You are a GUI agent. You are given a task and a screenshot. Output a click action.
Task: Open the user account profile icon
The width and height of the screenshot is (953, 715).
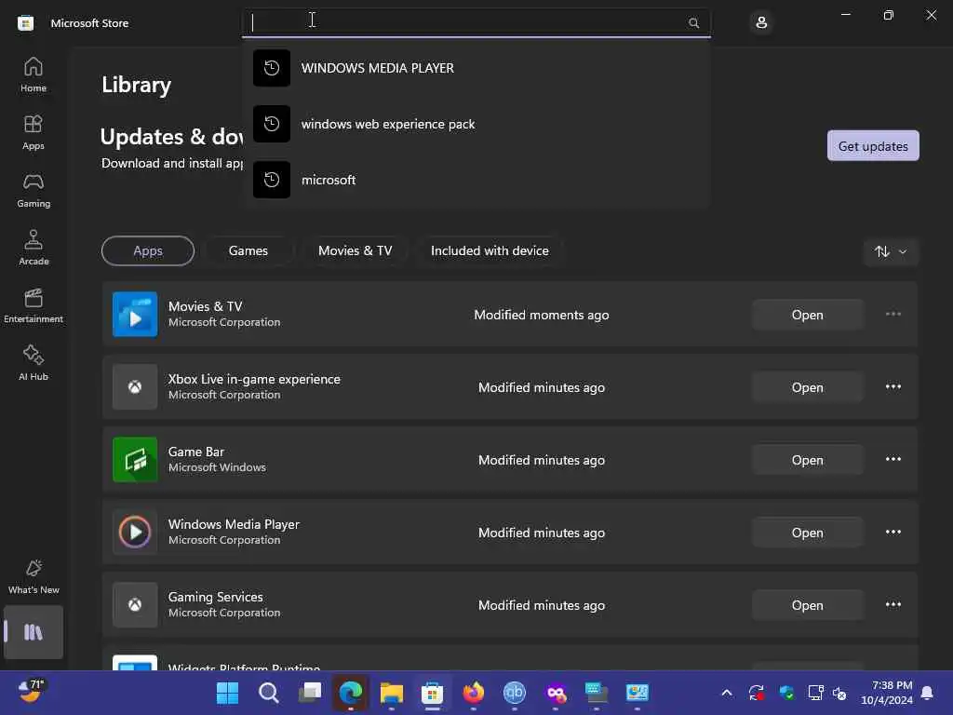[761, 23]
